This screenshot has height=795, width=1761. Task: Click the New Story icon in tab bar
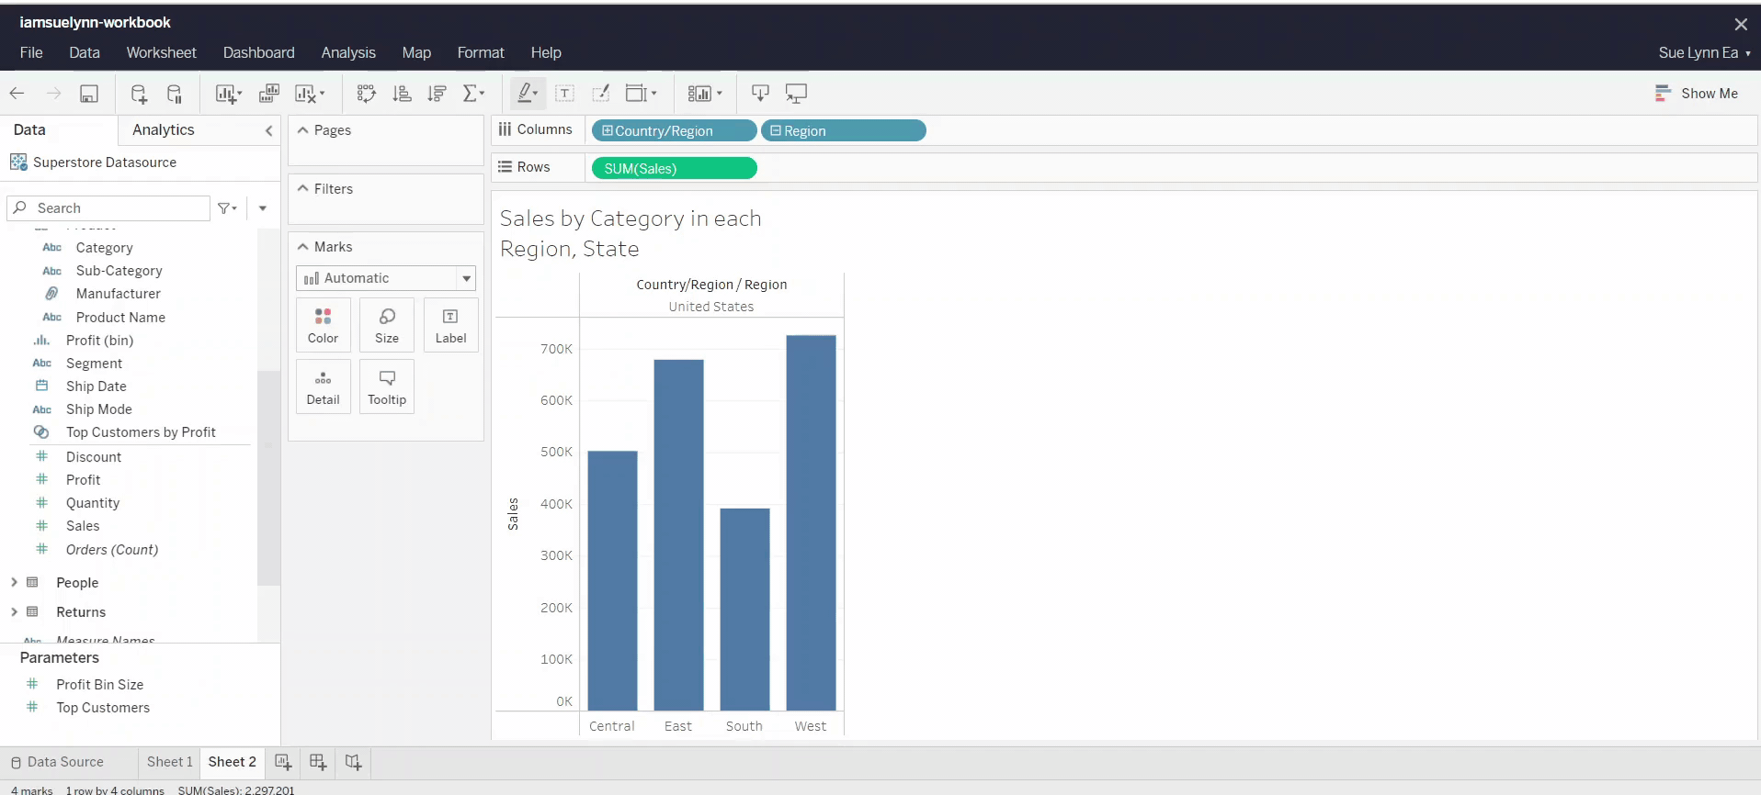[x=353, y=762]
